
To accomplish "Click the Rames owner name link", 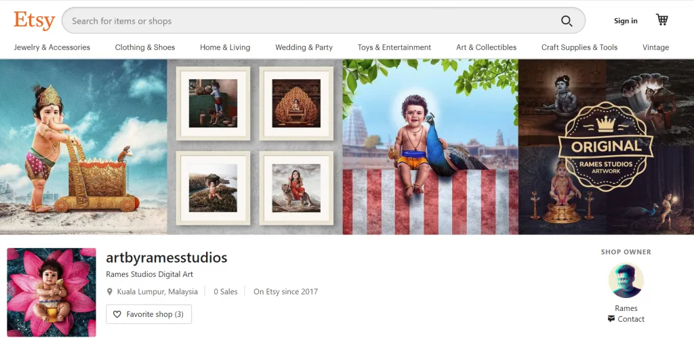I will click(626, 308).
